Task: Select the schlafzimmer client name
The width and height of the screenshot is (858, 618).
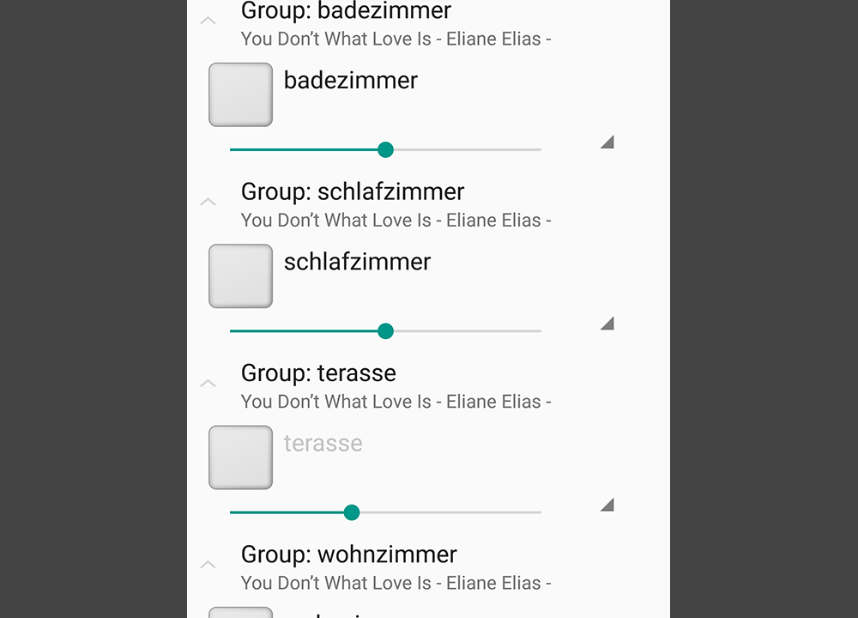Action: pos(357,262)
